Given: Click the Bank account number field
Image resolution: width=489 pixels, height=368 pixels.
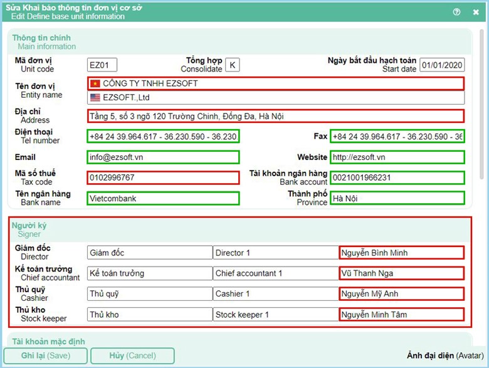Looking at the screenshot, I should click(397, 177).
